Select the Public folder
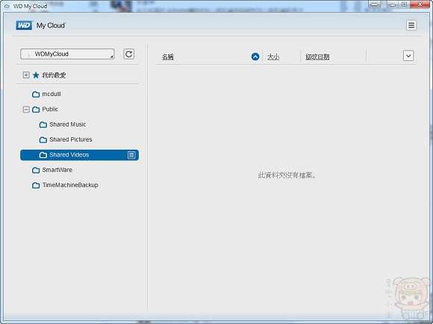Image resolution: width=433 pixels, height=324 pixels. coord(50,109)
